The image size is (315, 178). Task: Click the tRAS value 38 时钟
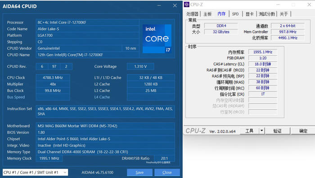pos(263,82)
